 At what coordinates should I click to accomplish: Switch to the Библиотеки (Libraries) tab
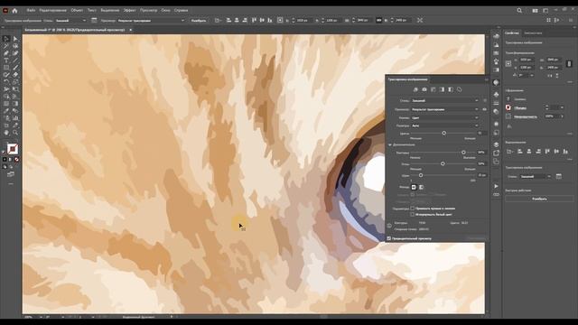click(533, 33)
